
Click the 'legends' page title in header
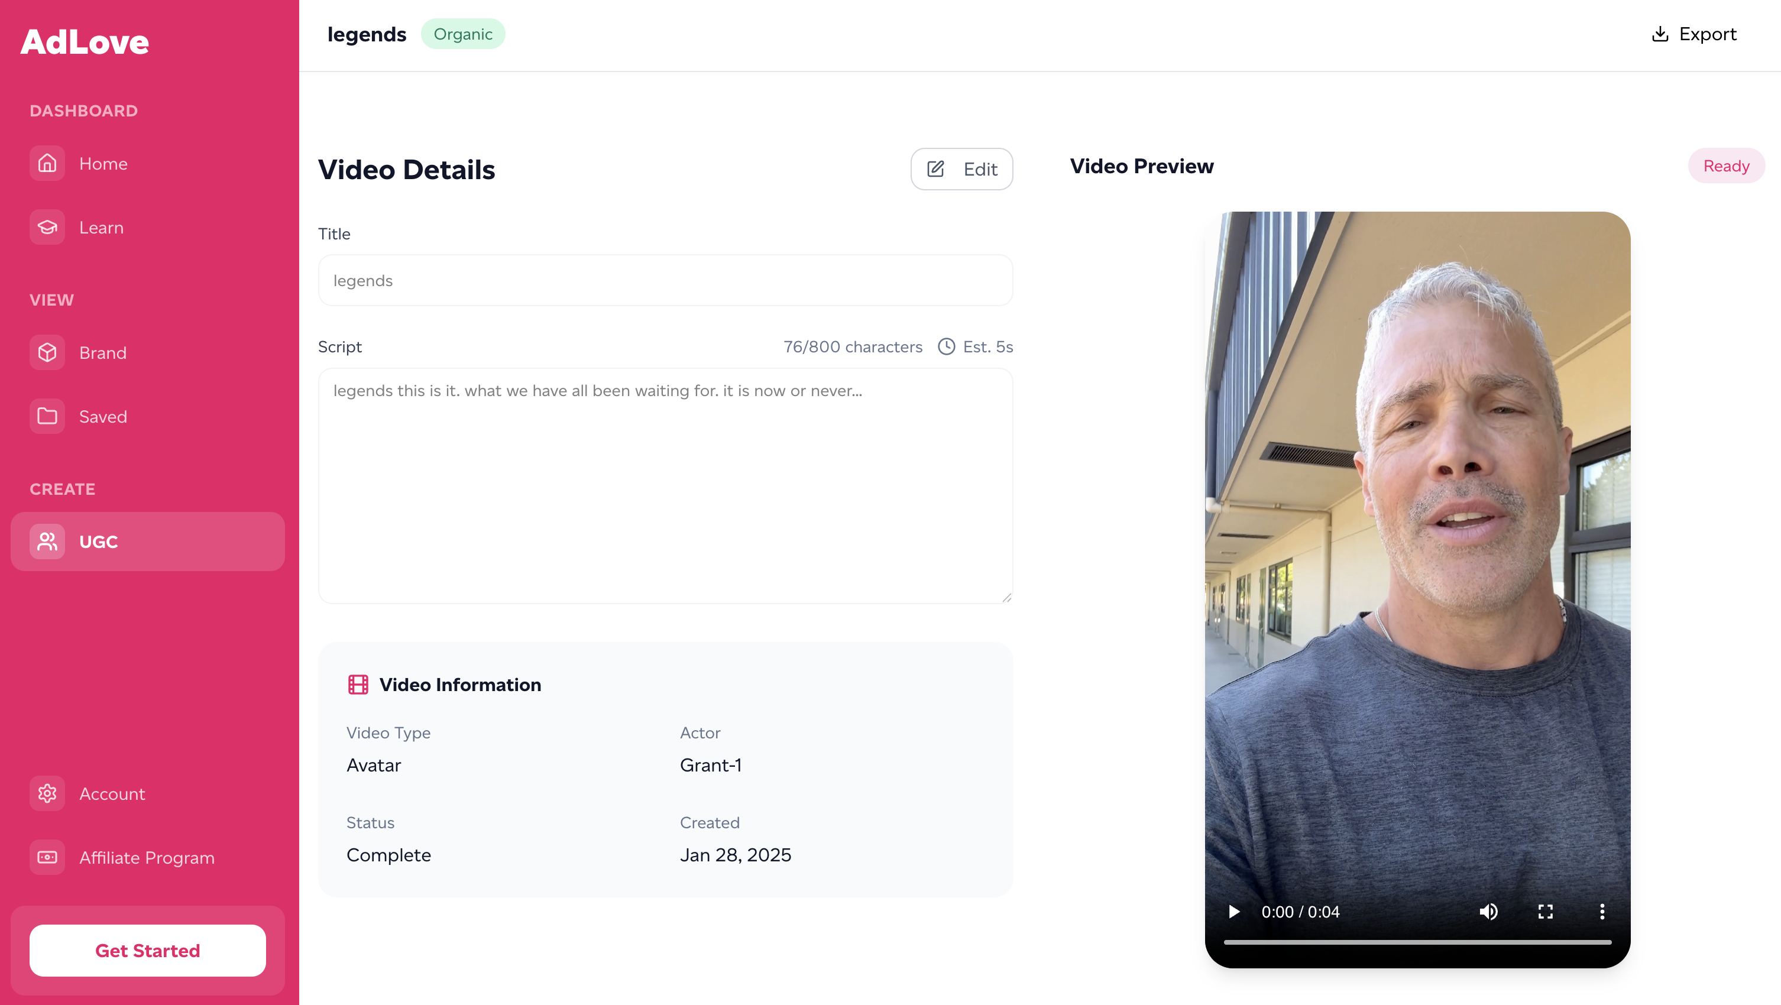coord(367,34)
